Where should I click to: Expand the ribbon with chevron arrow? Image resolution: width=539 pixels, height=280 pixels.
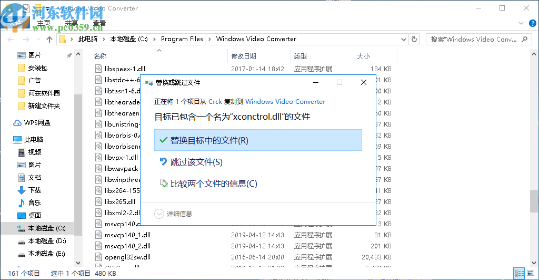521,23
